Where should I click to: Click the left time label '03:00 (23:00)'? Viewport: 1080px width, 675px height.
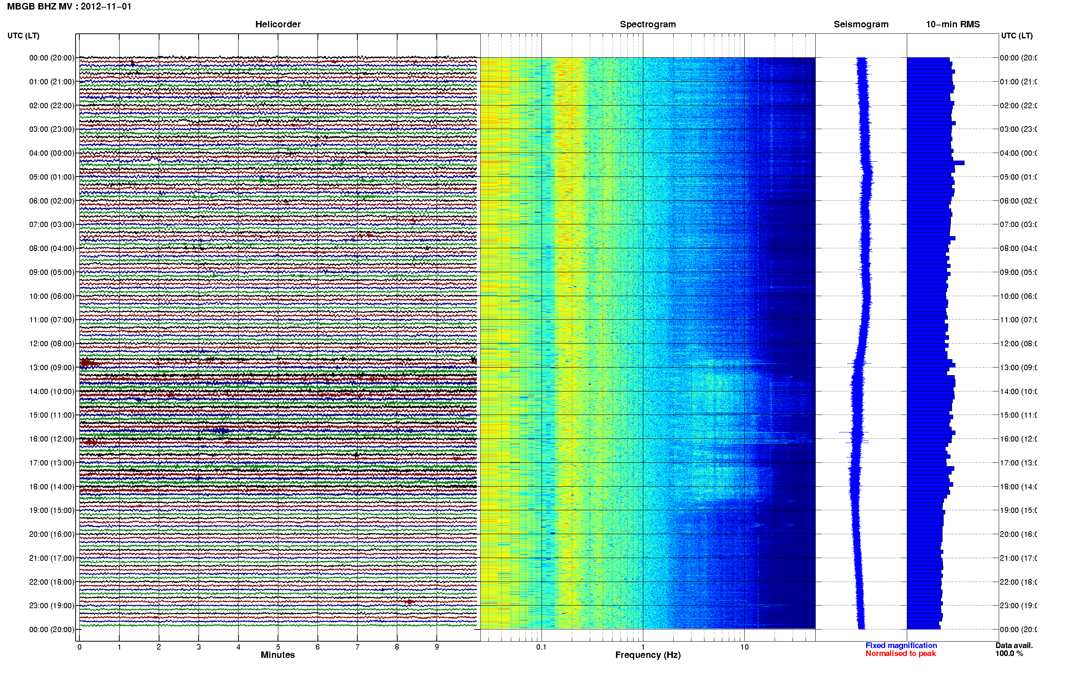[x=52, y=129]
